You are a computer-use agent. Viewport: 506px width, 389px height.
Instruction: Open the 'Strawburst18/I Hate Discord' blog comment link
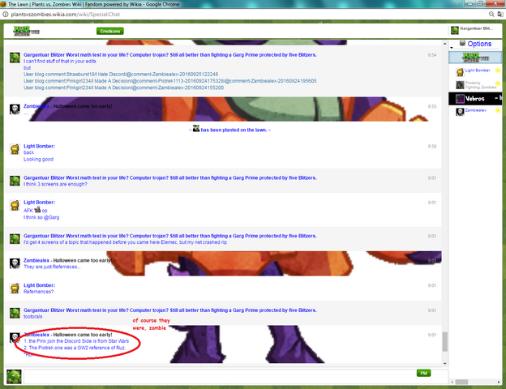121,75
